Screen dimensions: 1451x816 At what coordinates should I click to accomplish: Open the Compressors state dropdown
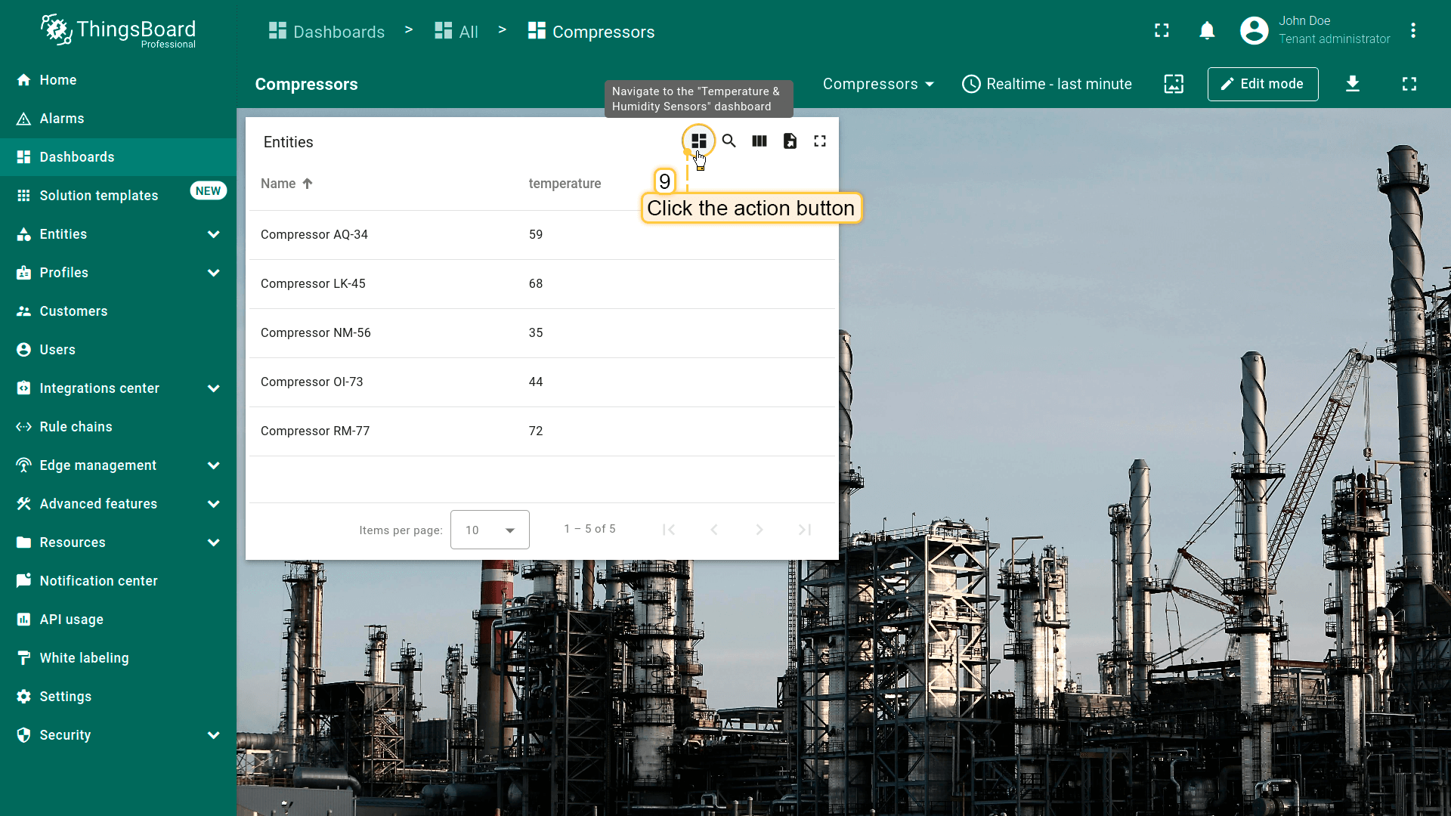click(x=878, y=84)
